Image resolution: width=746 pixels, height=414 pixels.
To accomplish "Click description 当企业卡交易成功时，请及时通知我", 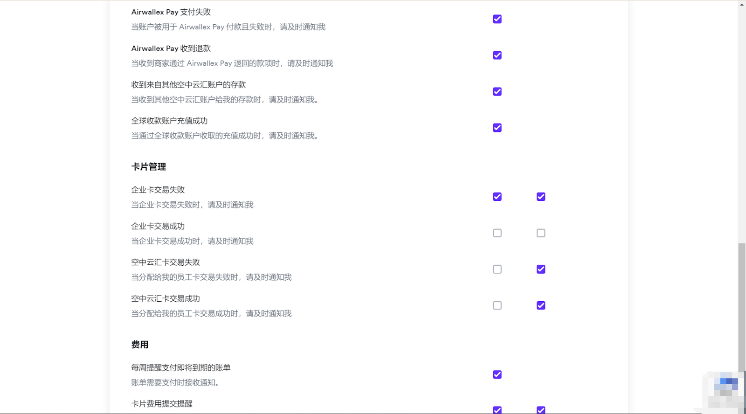I will [192, 241].
